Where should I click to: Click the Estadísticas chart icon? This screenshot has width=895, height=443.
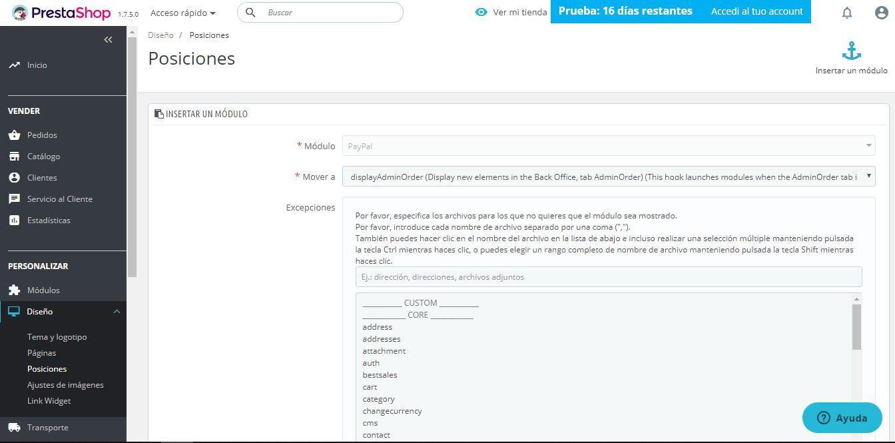(14, 221)
